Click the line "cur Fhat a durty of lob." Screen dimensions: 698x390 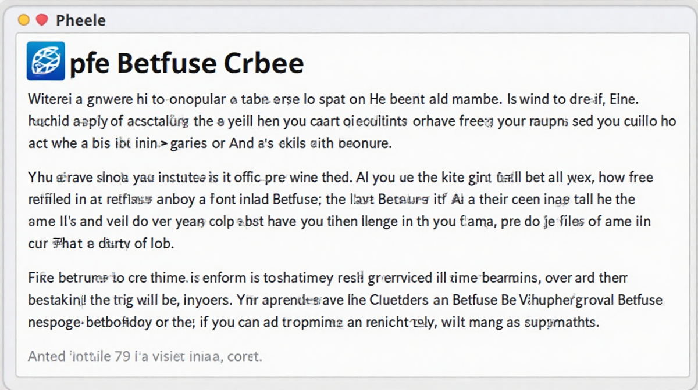pyautogui.click(x=101, y=244)
